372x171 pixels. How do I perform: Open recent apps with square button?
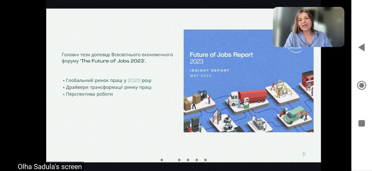pos(362,124)
